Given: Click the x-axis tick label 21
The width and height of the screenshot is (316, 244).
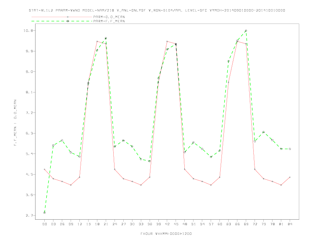Looking at the screenshot, I should tap(106, 224).
